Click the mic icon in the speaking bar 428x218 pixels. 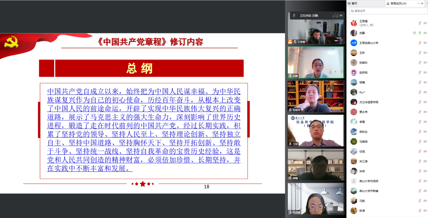click(x=294, y=16)
